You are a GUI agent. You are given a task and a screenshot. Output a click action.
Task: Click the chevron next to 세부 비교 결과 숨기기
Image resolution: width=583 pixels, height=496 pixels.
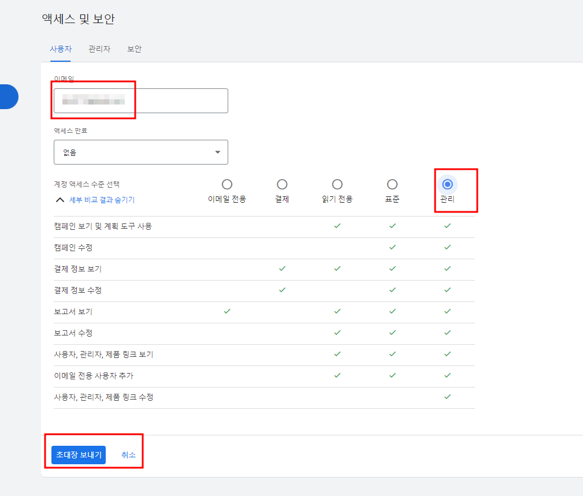[x=60, y=199]
